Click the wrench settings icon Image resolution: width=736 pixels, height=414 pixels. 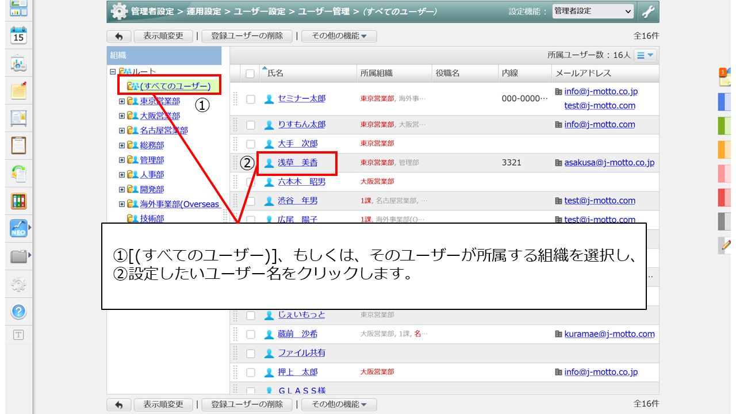click(x=648, y=11)
